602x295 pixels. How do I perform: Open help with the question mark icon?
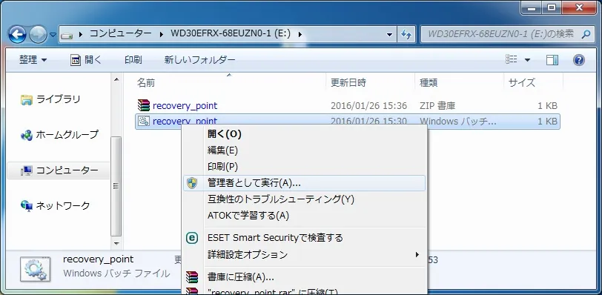pyautogui.click(x=578, y=60)
